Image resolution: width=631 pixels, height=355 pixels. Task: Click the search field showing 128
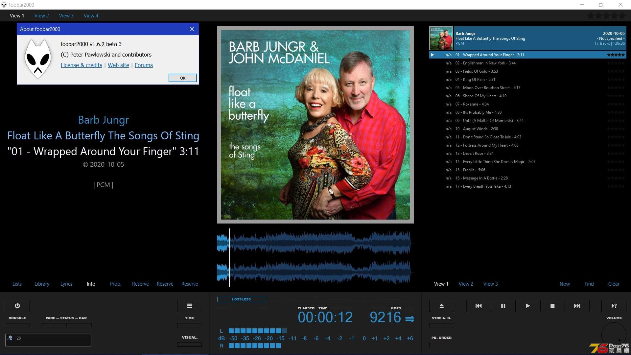coord(48,340)
